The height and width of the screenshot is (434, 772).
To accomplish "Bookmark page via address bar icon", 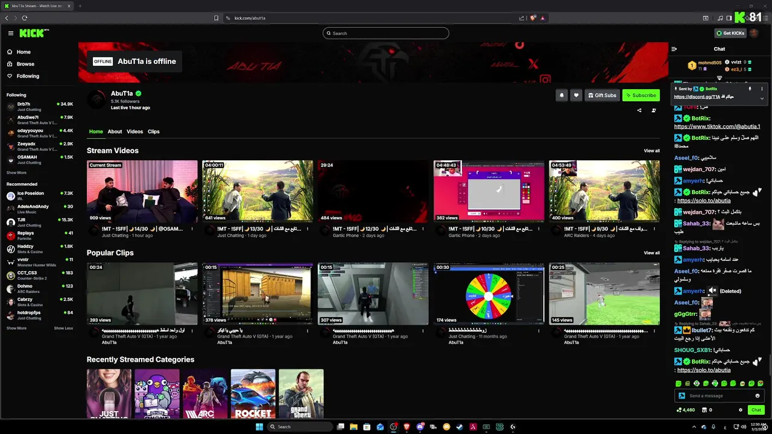I will coord(217,18).
